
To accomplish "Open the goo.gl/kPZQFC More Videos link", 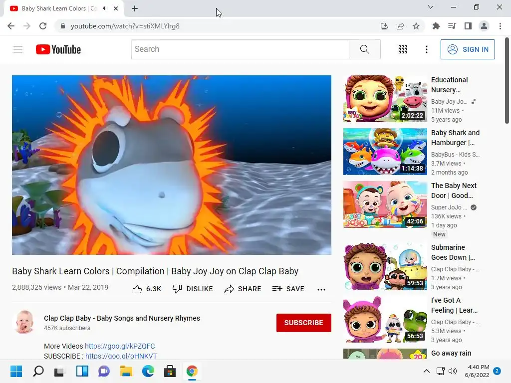I will (120, 346).
